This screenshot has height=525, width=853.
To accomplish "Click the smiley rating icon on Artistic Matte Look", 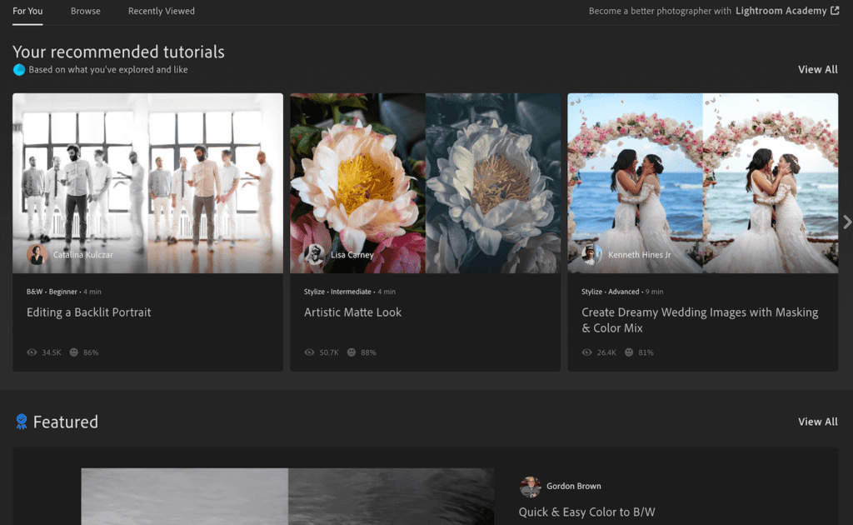I will (x=351, y=352).
